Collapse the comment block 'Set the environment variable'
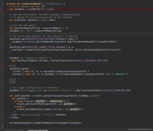Viewport: 153px width, 131px height. point(3,15)
